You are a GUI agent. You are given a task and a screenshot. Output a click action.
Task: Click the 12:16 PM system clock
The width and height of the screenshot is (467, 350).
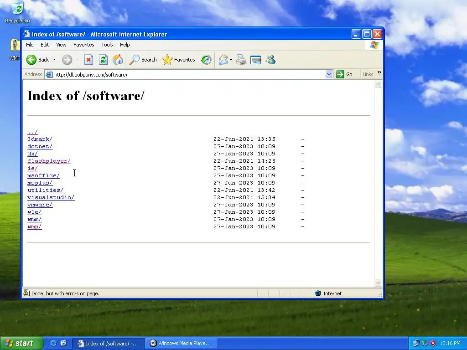pyautogui.click(x=450, y=344)
